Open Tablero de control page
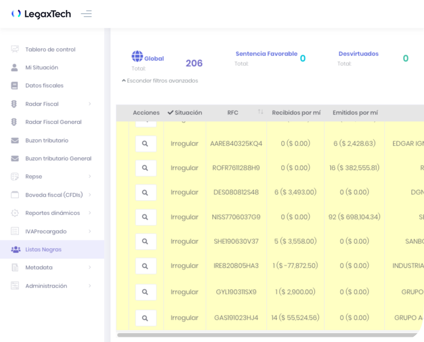424x342 pixels. tap(50, 49)
